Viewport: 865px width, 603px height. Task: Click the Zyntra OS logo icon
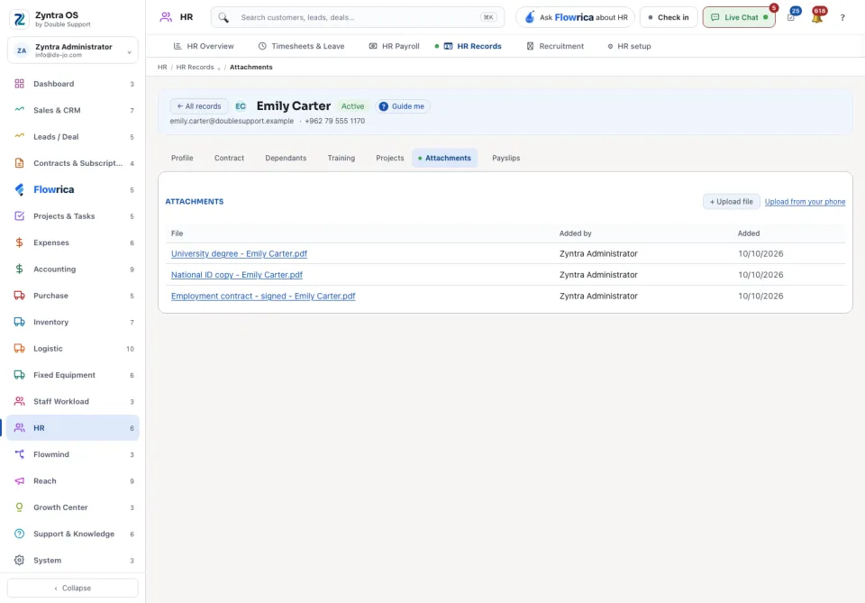pyautogui.click(x=19, y=19)
